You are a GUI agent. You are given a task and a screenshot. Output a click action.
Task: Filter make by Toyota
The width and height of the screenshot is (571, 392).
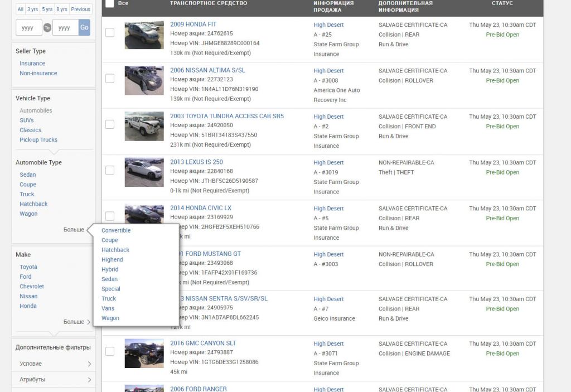(28, 267)
